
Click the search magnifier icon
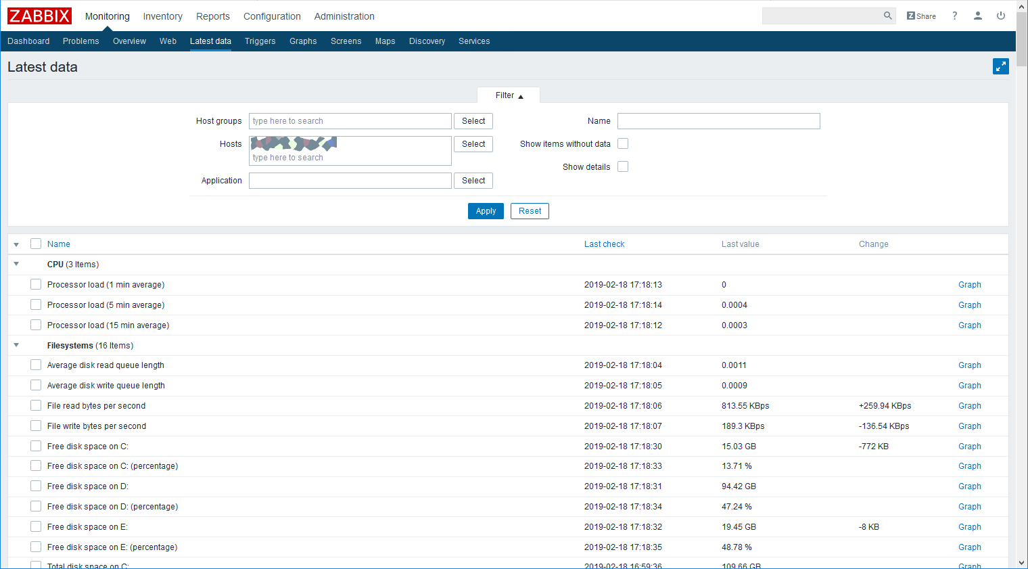887,16
